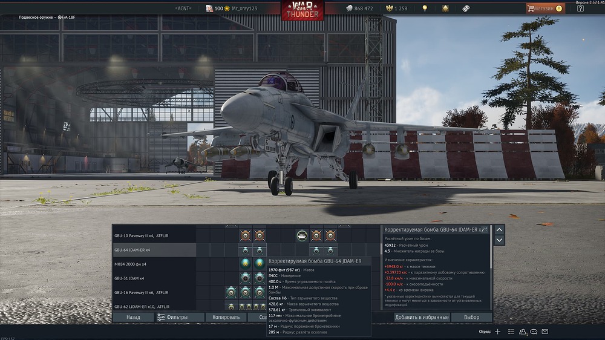Open the Фильтры filters button

180,317
